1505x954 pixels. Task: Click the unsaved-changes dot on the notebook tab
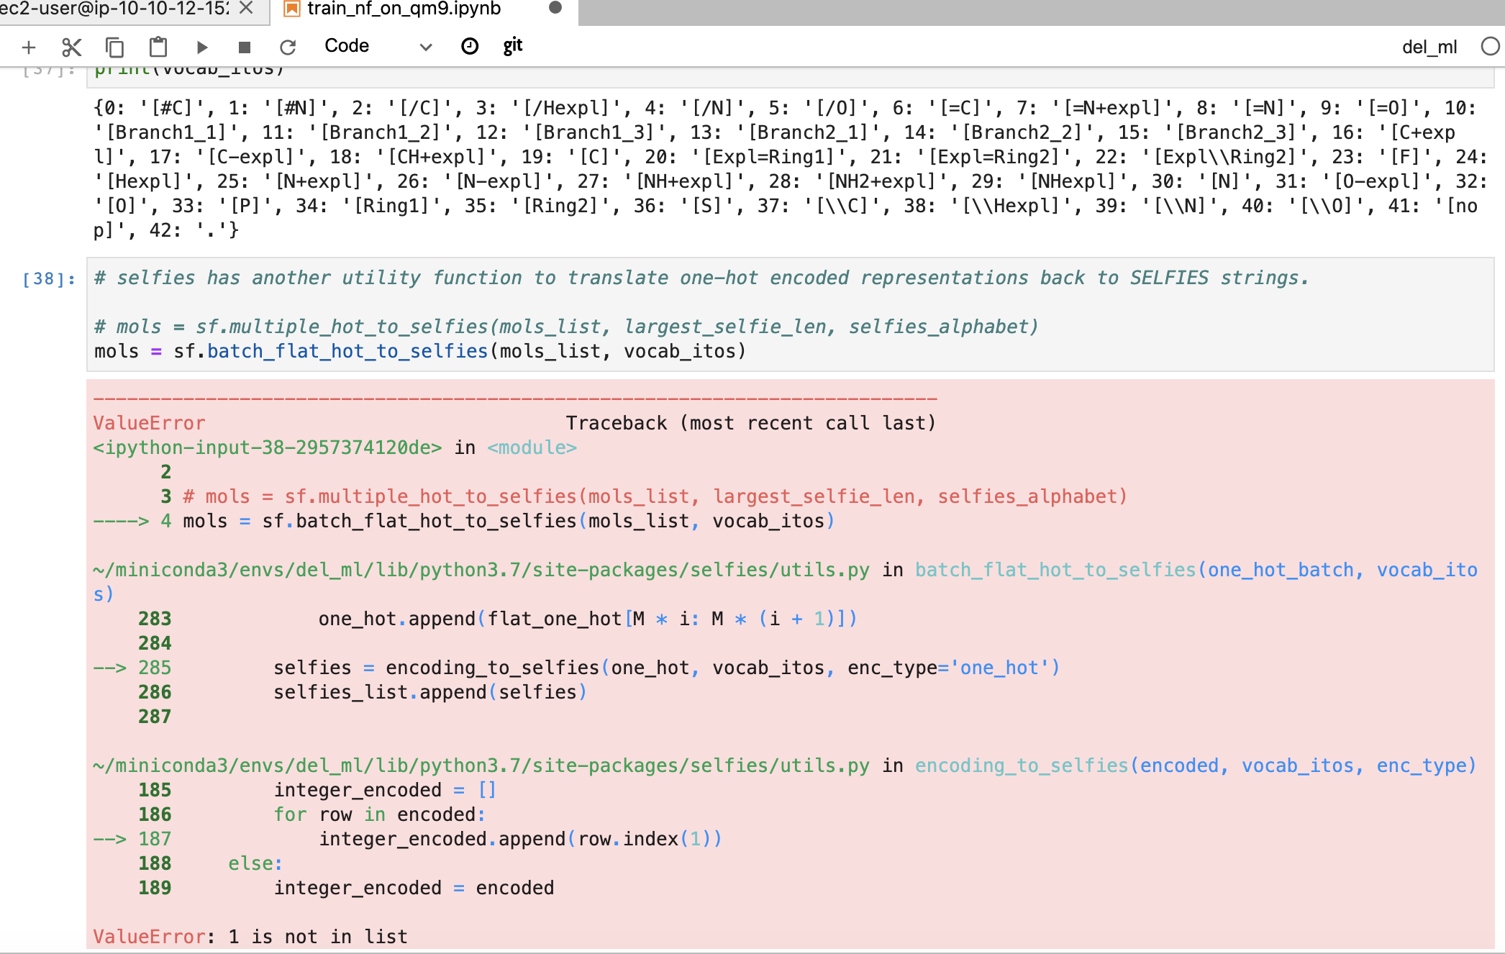coord(554,9)
